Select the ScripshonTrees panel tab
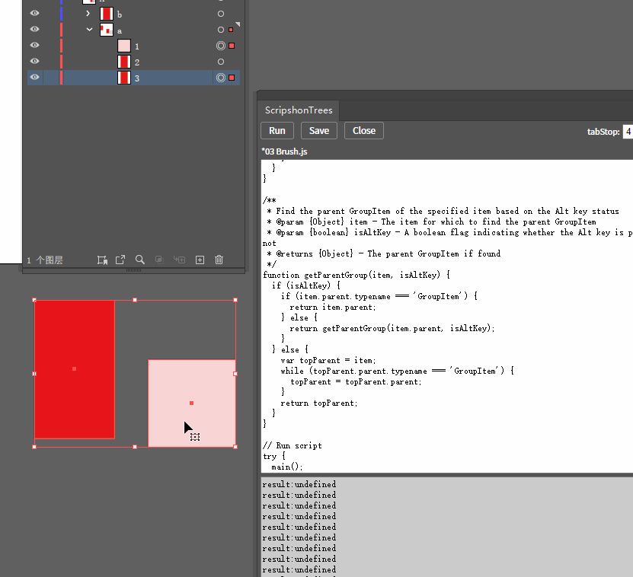 click(x=299, y=110)
